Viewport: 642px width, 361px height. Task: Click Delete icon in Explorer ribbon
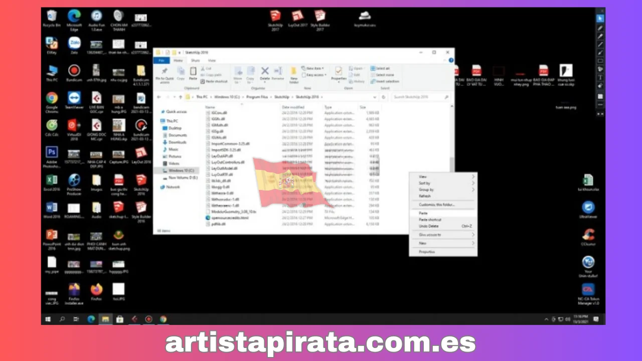pos(265,74)
